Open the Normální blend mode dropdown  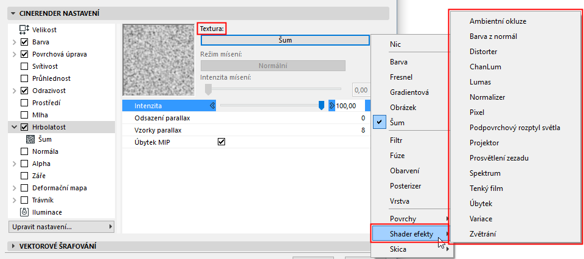[273, 66]
